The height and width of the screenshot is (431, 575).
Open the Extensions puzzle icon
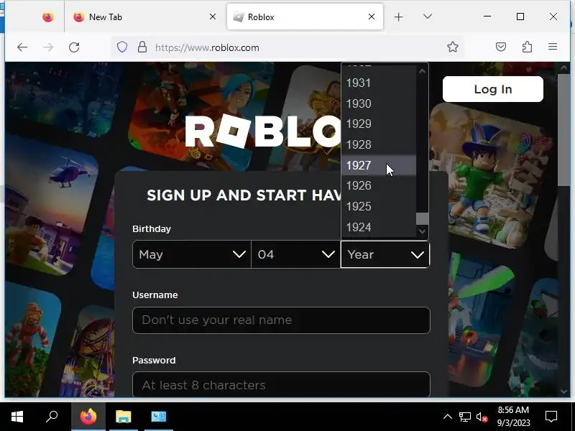(527, 47)
